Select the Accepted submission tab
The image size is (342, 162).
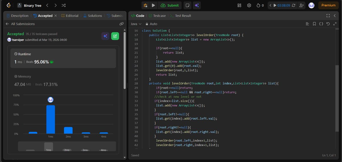coord(43,16)
